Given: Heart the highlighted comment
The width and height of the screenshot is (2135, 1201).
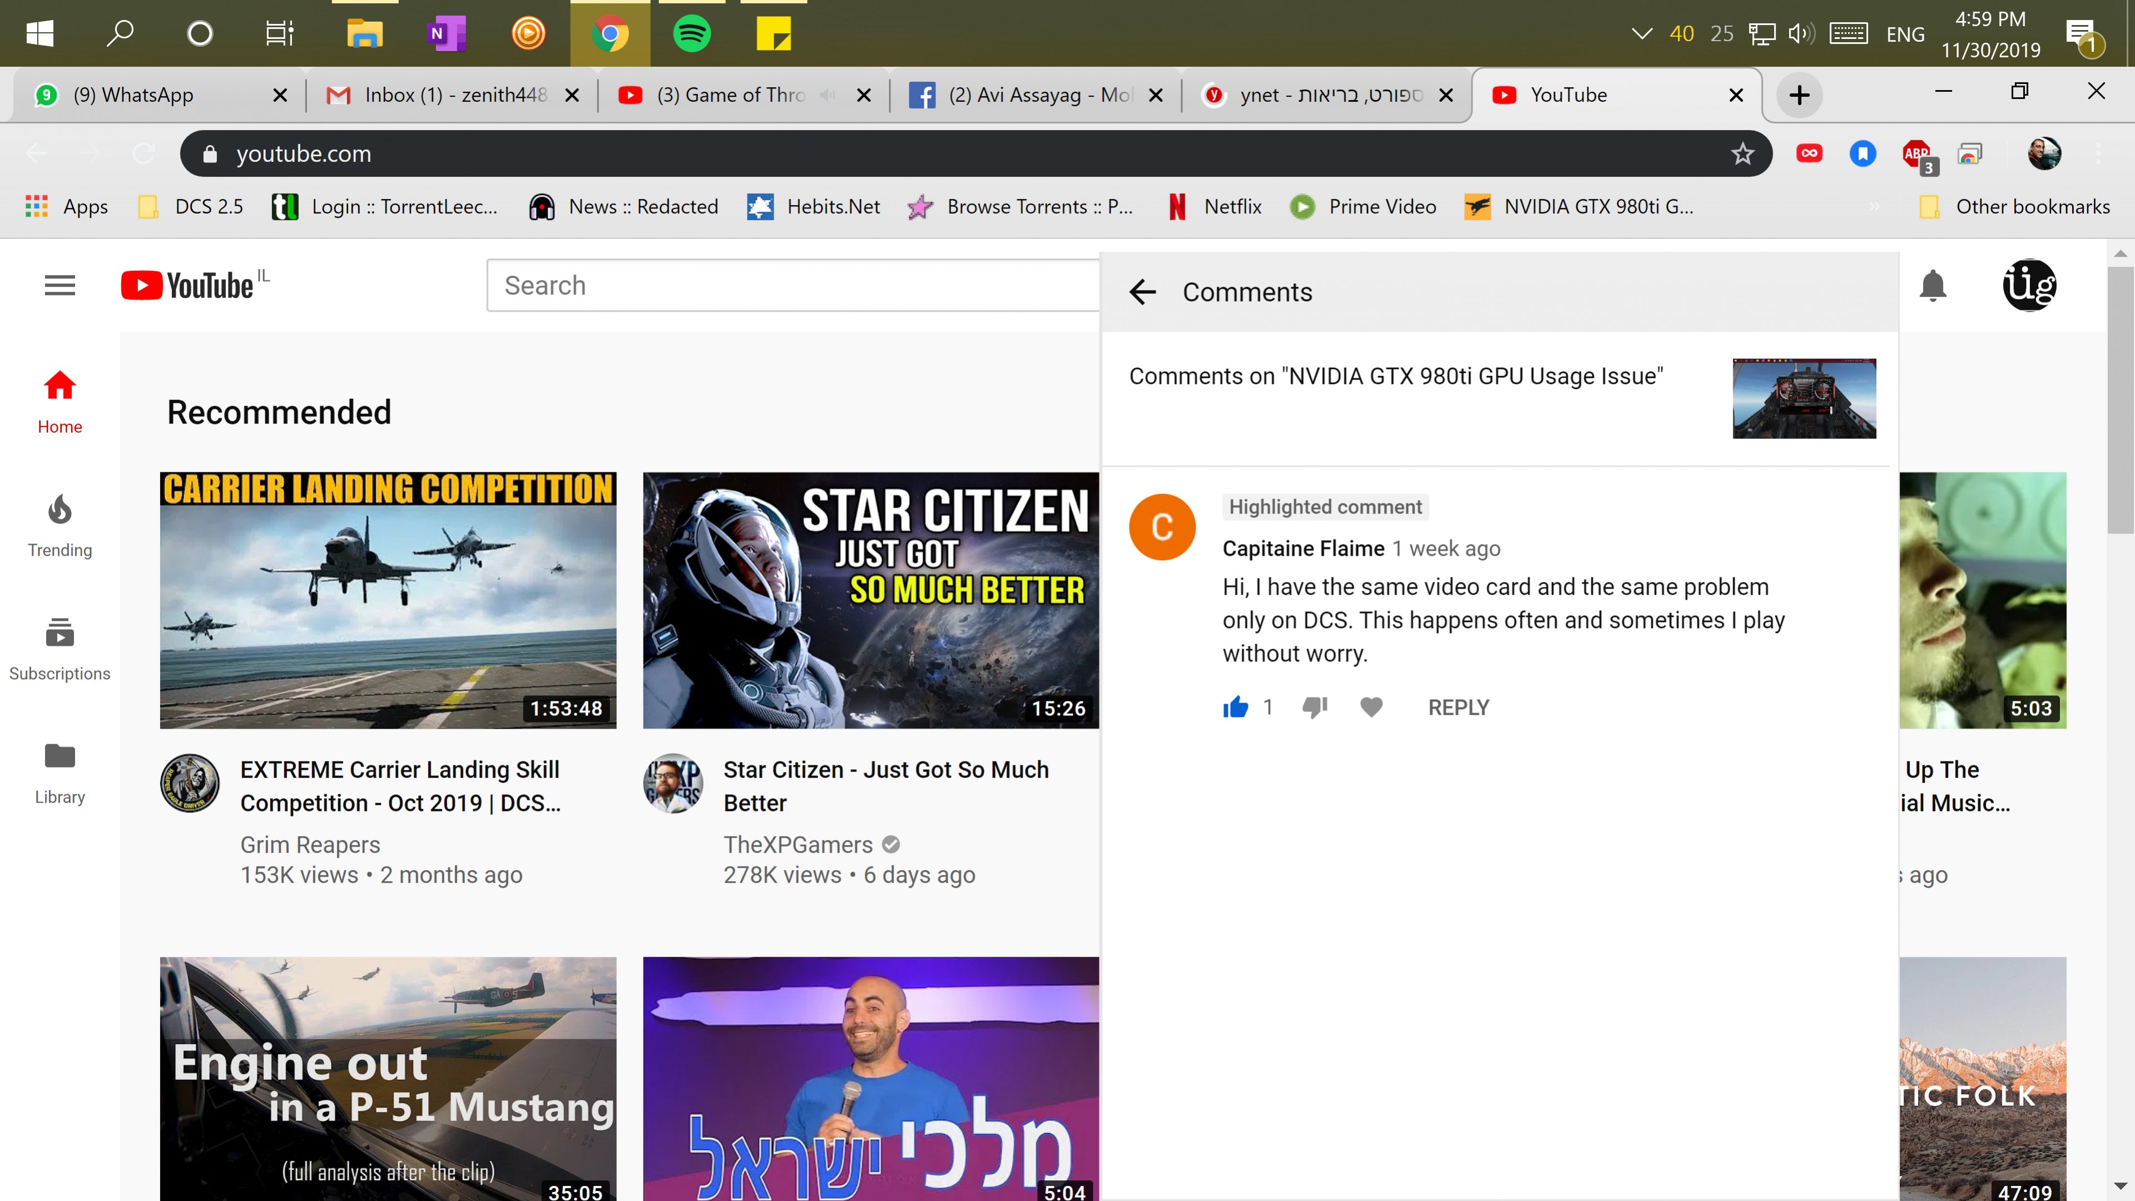Looking at the screenshot, I should [1371, 707].
